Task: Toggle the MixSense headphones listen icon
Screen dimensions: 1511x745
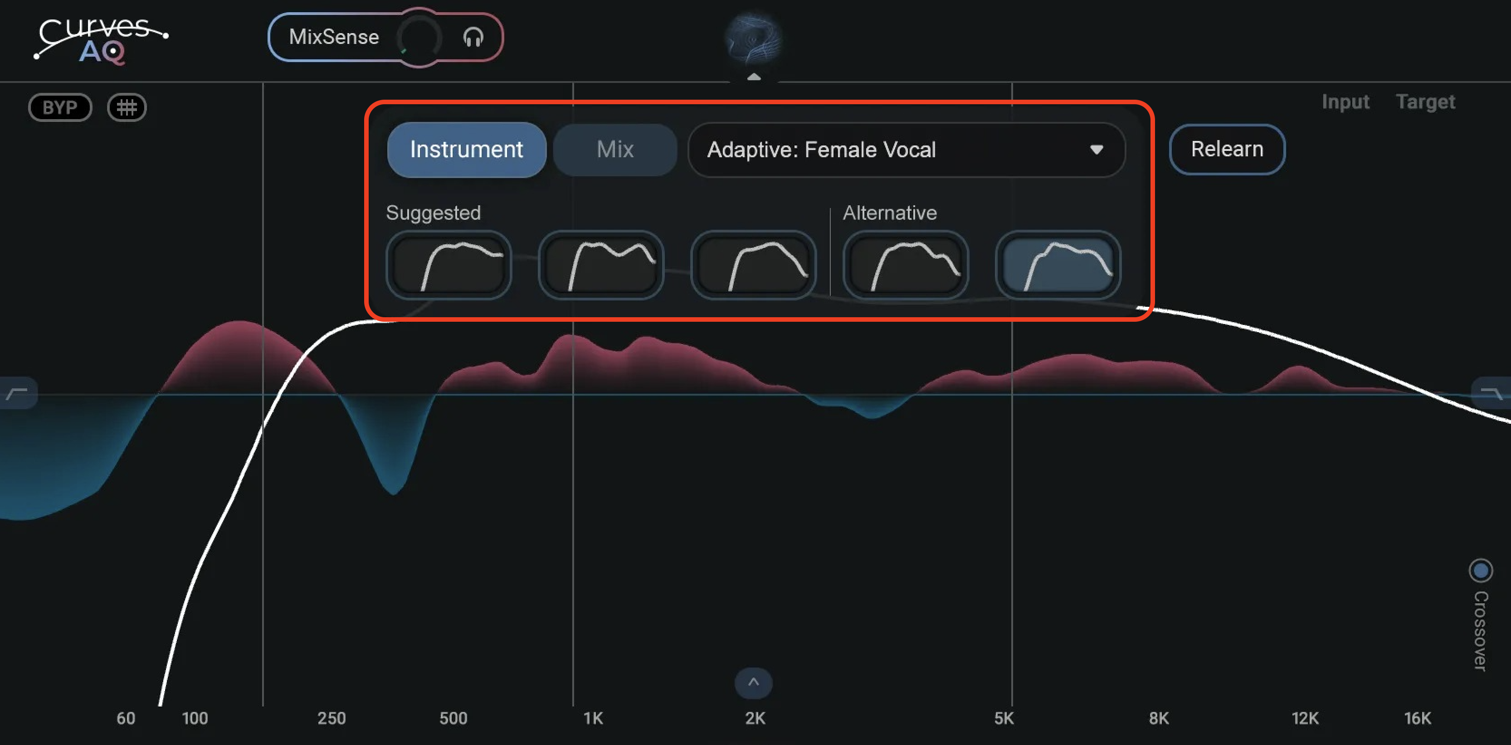Action: pyautogui.click(x=473, y=38)
